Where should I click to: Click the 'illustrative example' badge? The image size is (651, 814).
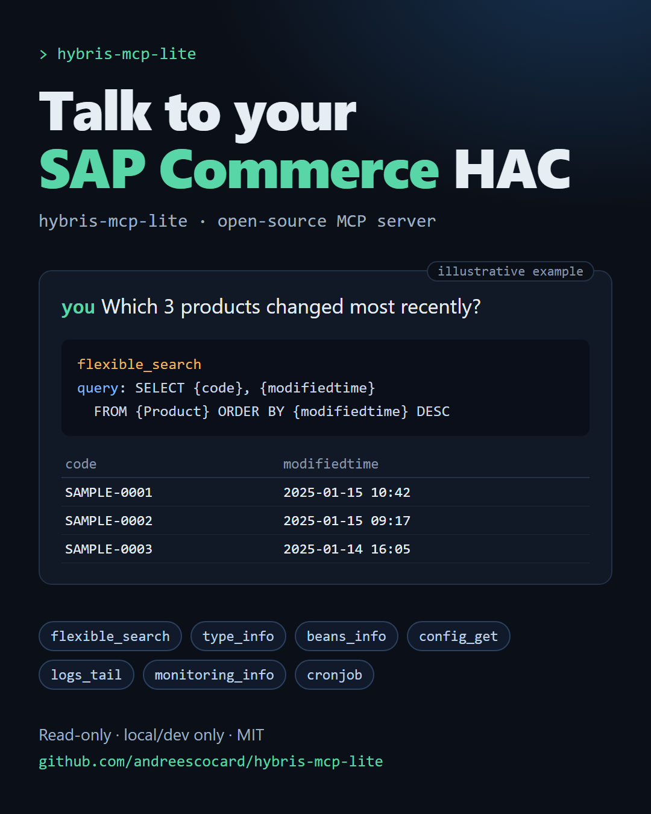511,271
